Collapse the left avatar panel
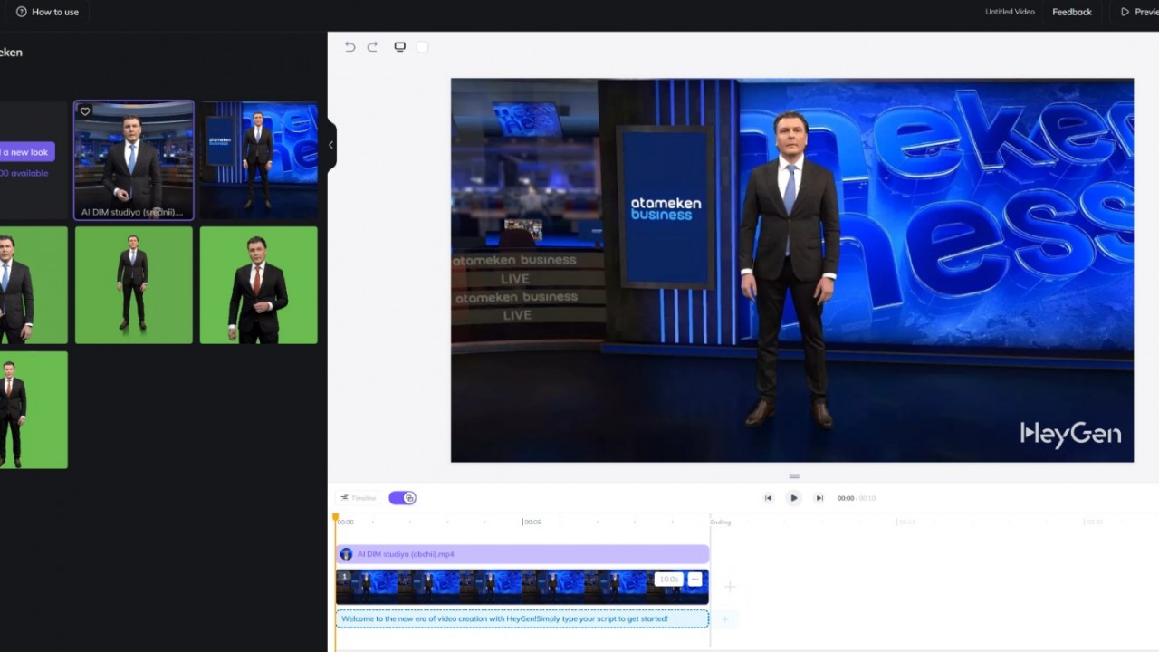 (330, 145)
